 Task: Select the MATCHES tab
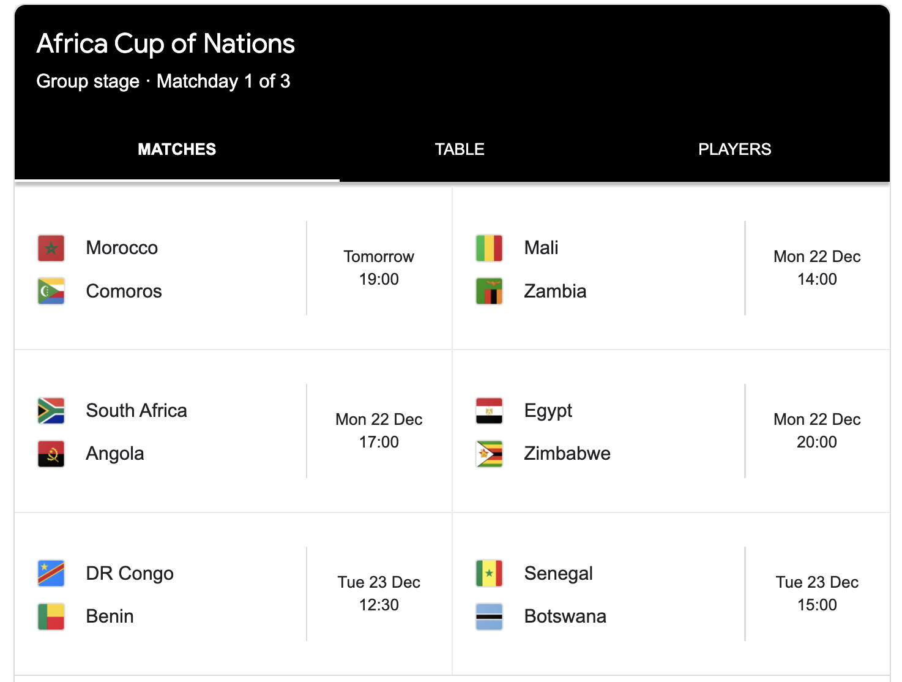click(x=177, y=149)
